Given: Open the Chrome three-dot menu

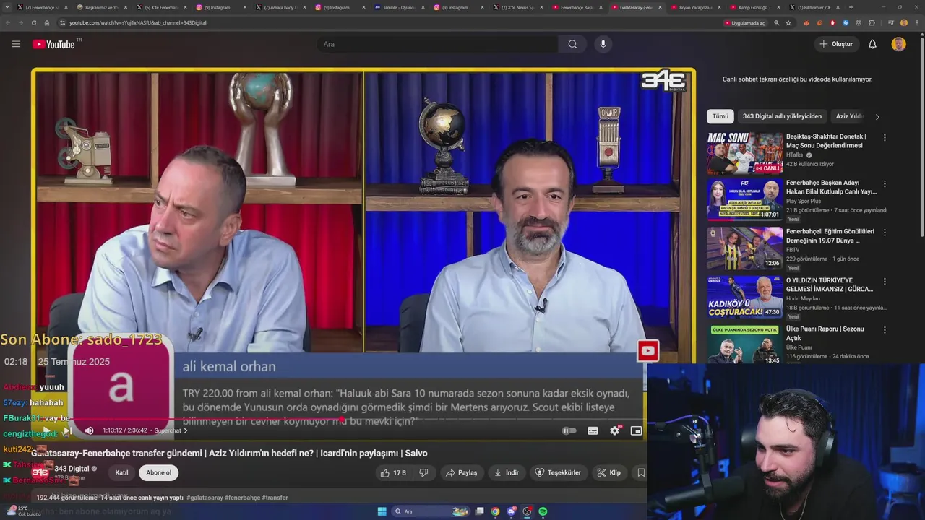Looking at the screenshot, I should point(916,22).
